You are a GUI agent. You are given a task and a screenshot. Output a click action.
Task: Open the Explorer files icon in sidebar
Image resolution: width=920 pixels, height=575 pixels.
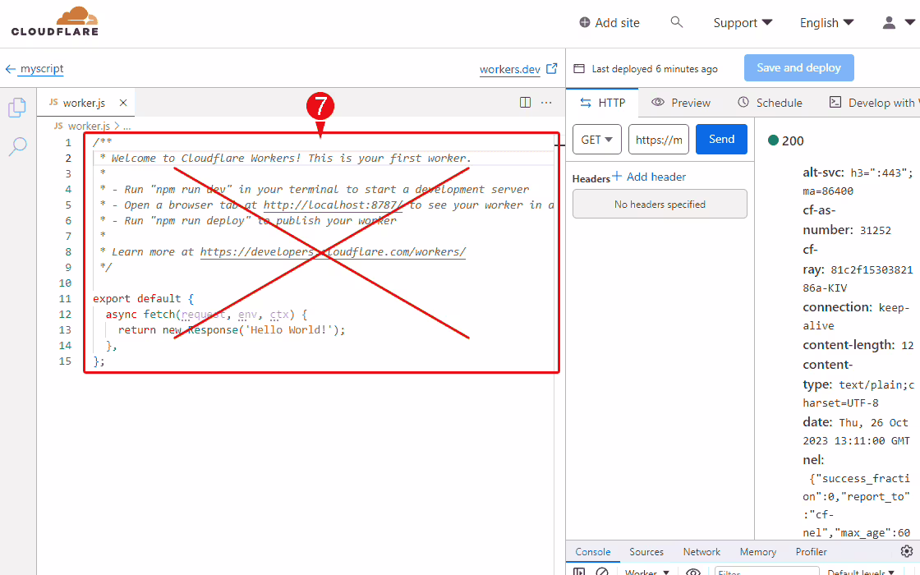(17, 108)
